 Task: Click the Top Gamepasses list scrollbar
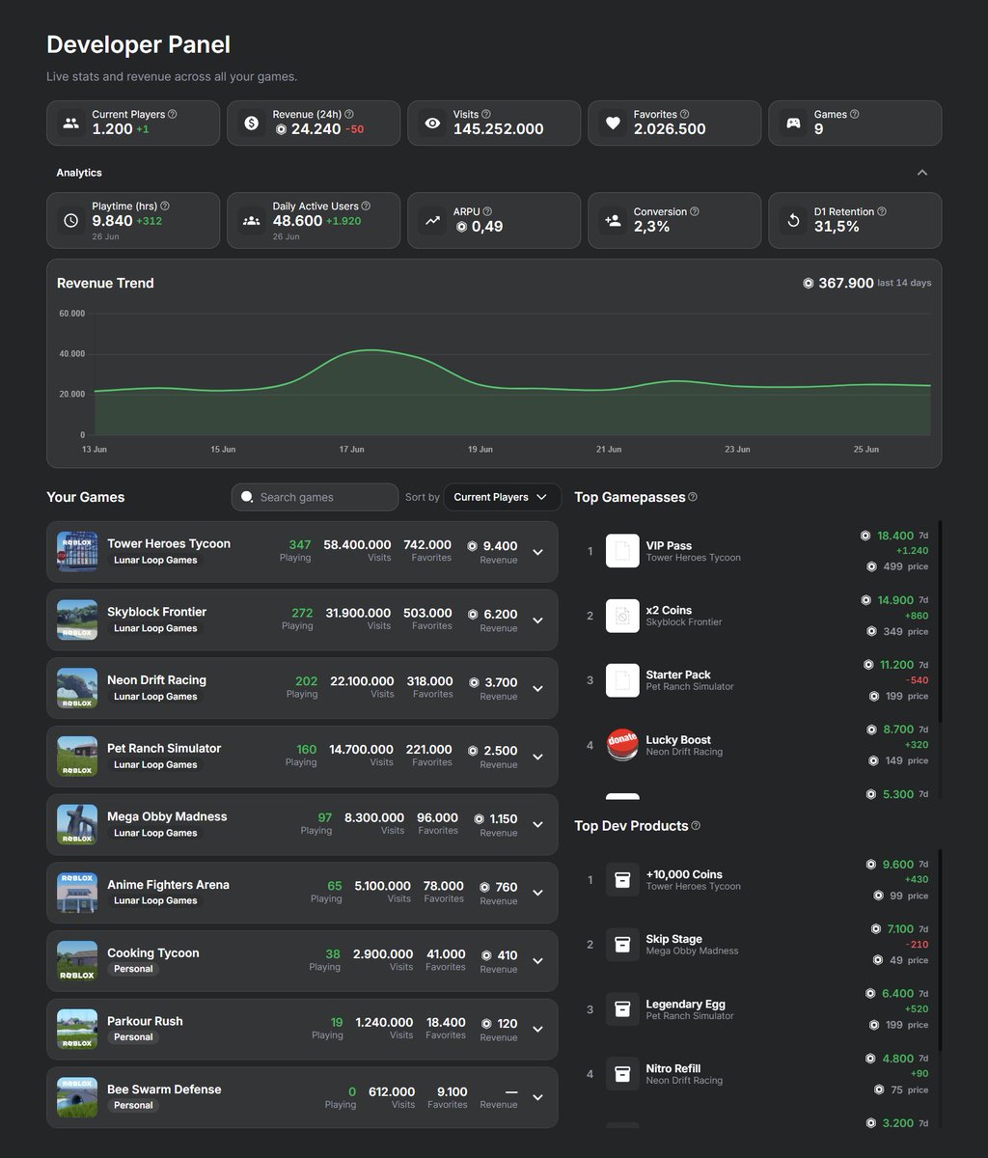[x=940, y=622]
